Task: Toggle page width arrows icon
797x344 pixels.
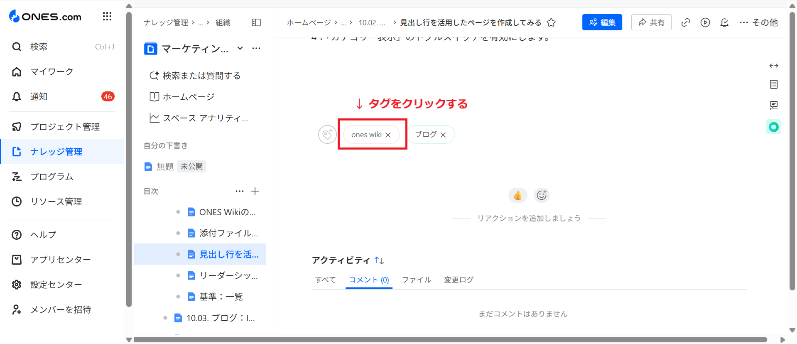Action: tap(774, 66)
